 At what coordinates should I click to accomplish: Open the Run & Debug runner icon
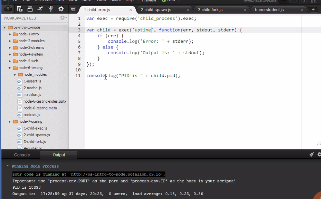click(x=40, y=9)
